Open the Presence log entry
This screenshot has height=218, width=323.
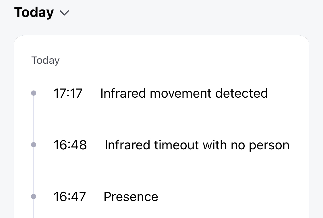tap(131, 197)
